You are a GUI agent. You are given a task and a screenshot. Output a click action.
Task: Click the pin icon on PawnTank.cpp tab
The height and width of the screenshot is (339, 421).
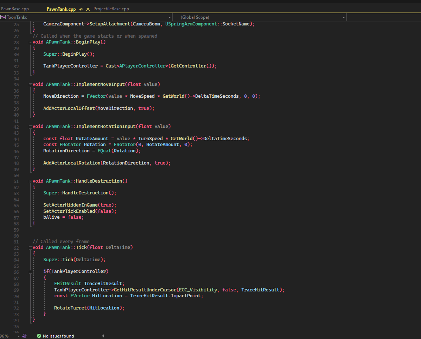[81, 9]
